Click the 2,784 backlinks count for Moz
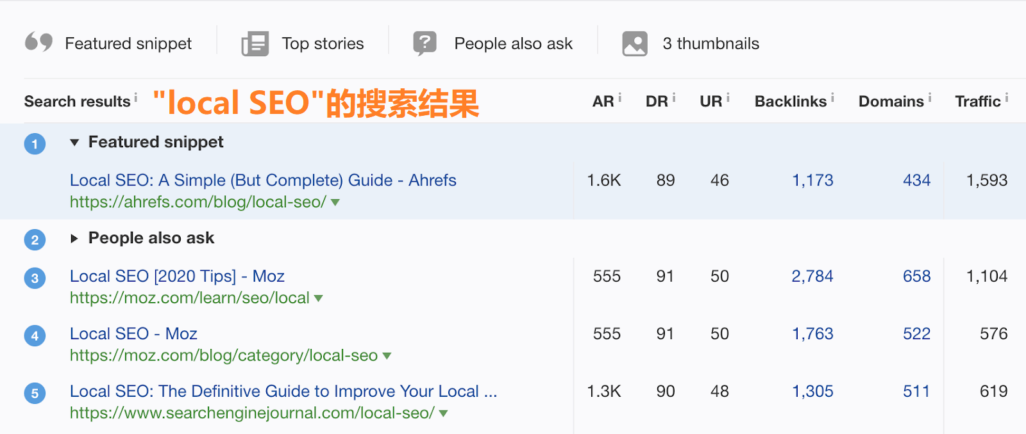 tap(812, 276)
